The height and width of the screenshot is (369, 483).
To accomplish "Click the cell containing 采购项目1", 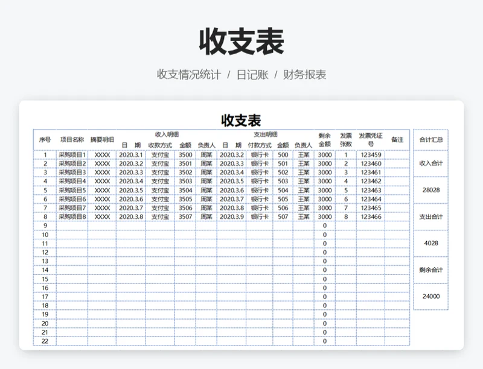I will [72, 155].
